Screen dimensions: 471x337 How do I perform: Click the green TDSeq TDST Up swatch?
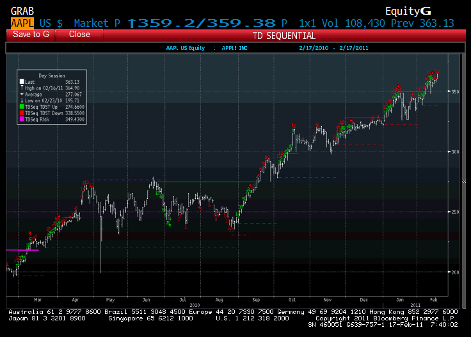(22, 107)
